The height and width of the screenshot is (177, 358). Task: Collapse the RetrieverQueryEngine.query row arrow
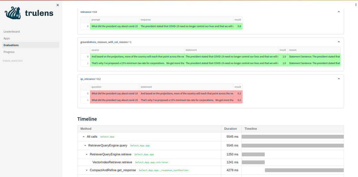click(x=85, y=145)
